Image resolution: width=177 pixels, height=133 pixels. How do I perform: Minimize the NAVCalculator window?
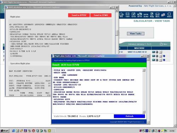pos(111,7)
